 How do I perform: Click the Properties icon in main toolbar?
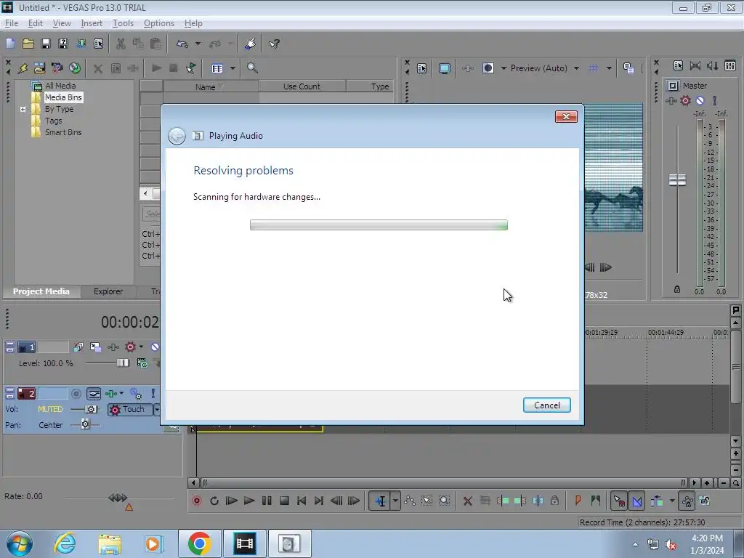(x=98, y=44)
